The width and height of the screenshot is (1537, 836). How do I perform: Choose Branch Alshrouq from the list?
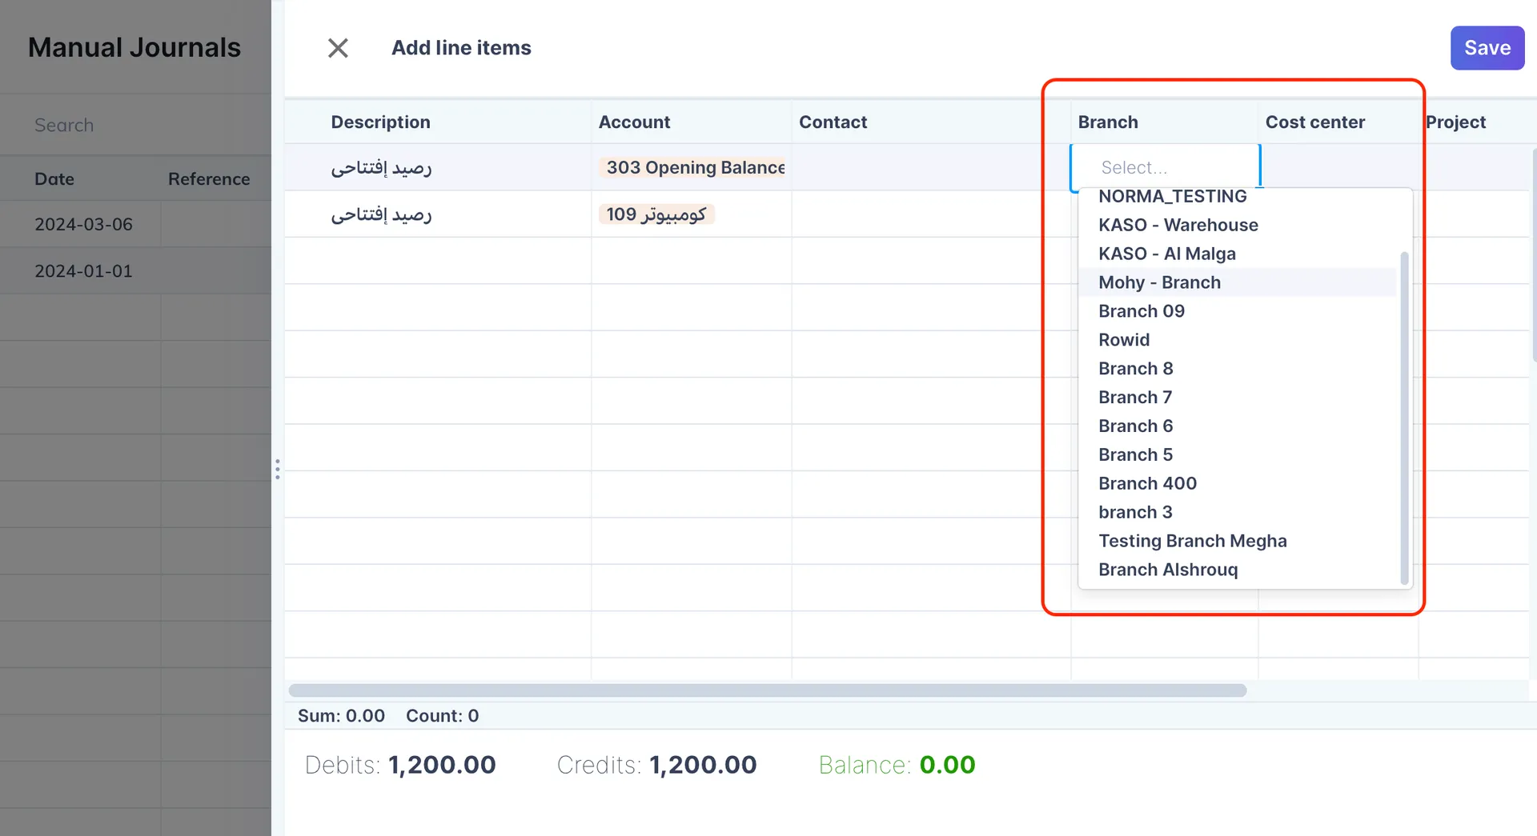tap(1167, 570)
